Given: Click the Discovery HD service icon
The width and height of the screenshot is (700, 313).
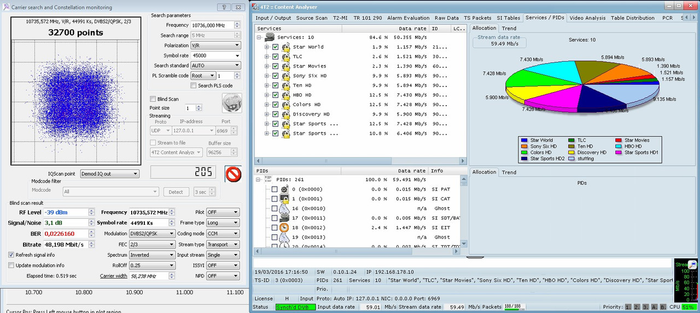Looking at the screenshot, I should tap(285, 114).
